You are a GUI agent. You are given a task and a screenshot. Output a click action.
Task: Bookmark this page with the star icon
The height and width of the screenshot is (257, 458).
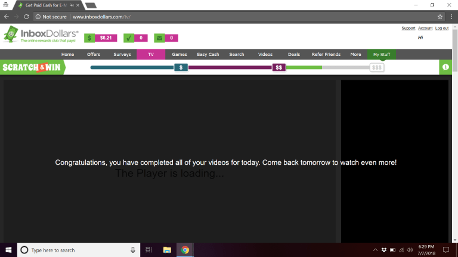[x=440, y=17]
